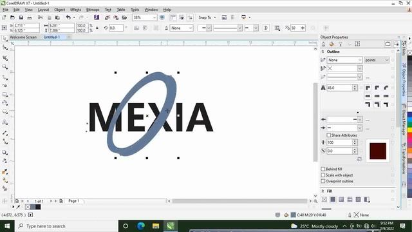The width and height of the screenshot is (412, 232).
Task: Open the Transformations docker tab
Action: coord(404,159)
